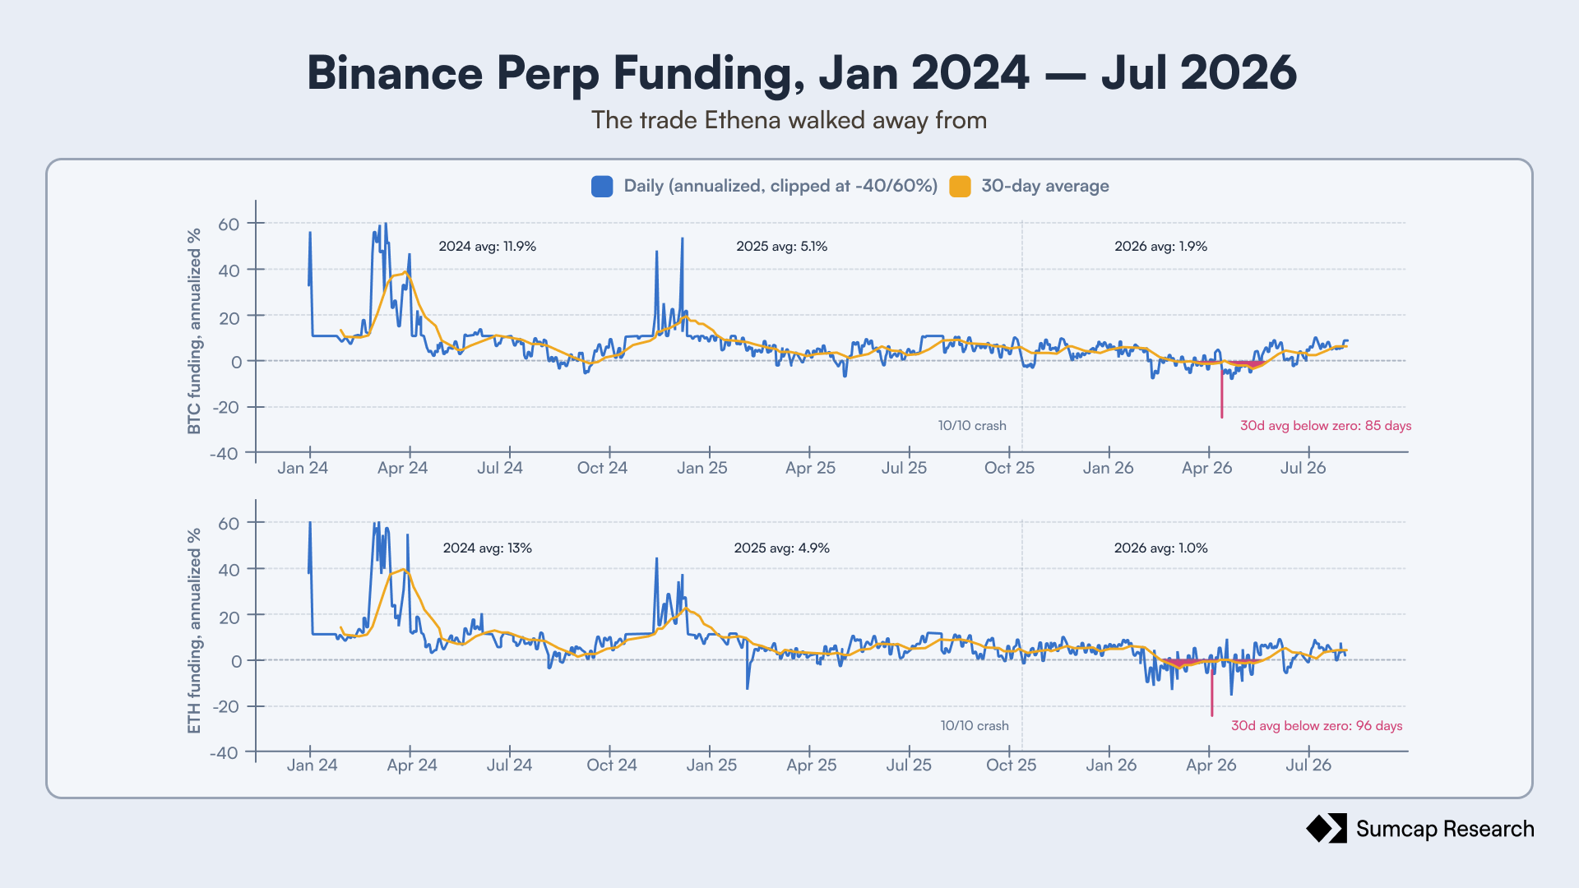Viewport: 1579px width, 888px height.
Task: Select the '2024 avg: 13%' annotation
Action: [487, 548]
